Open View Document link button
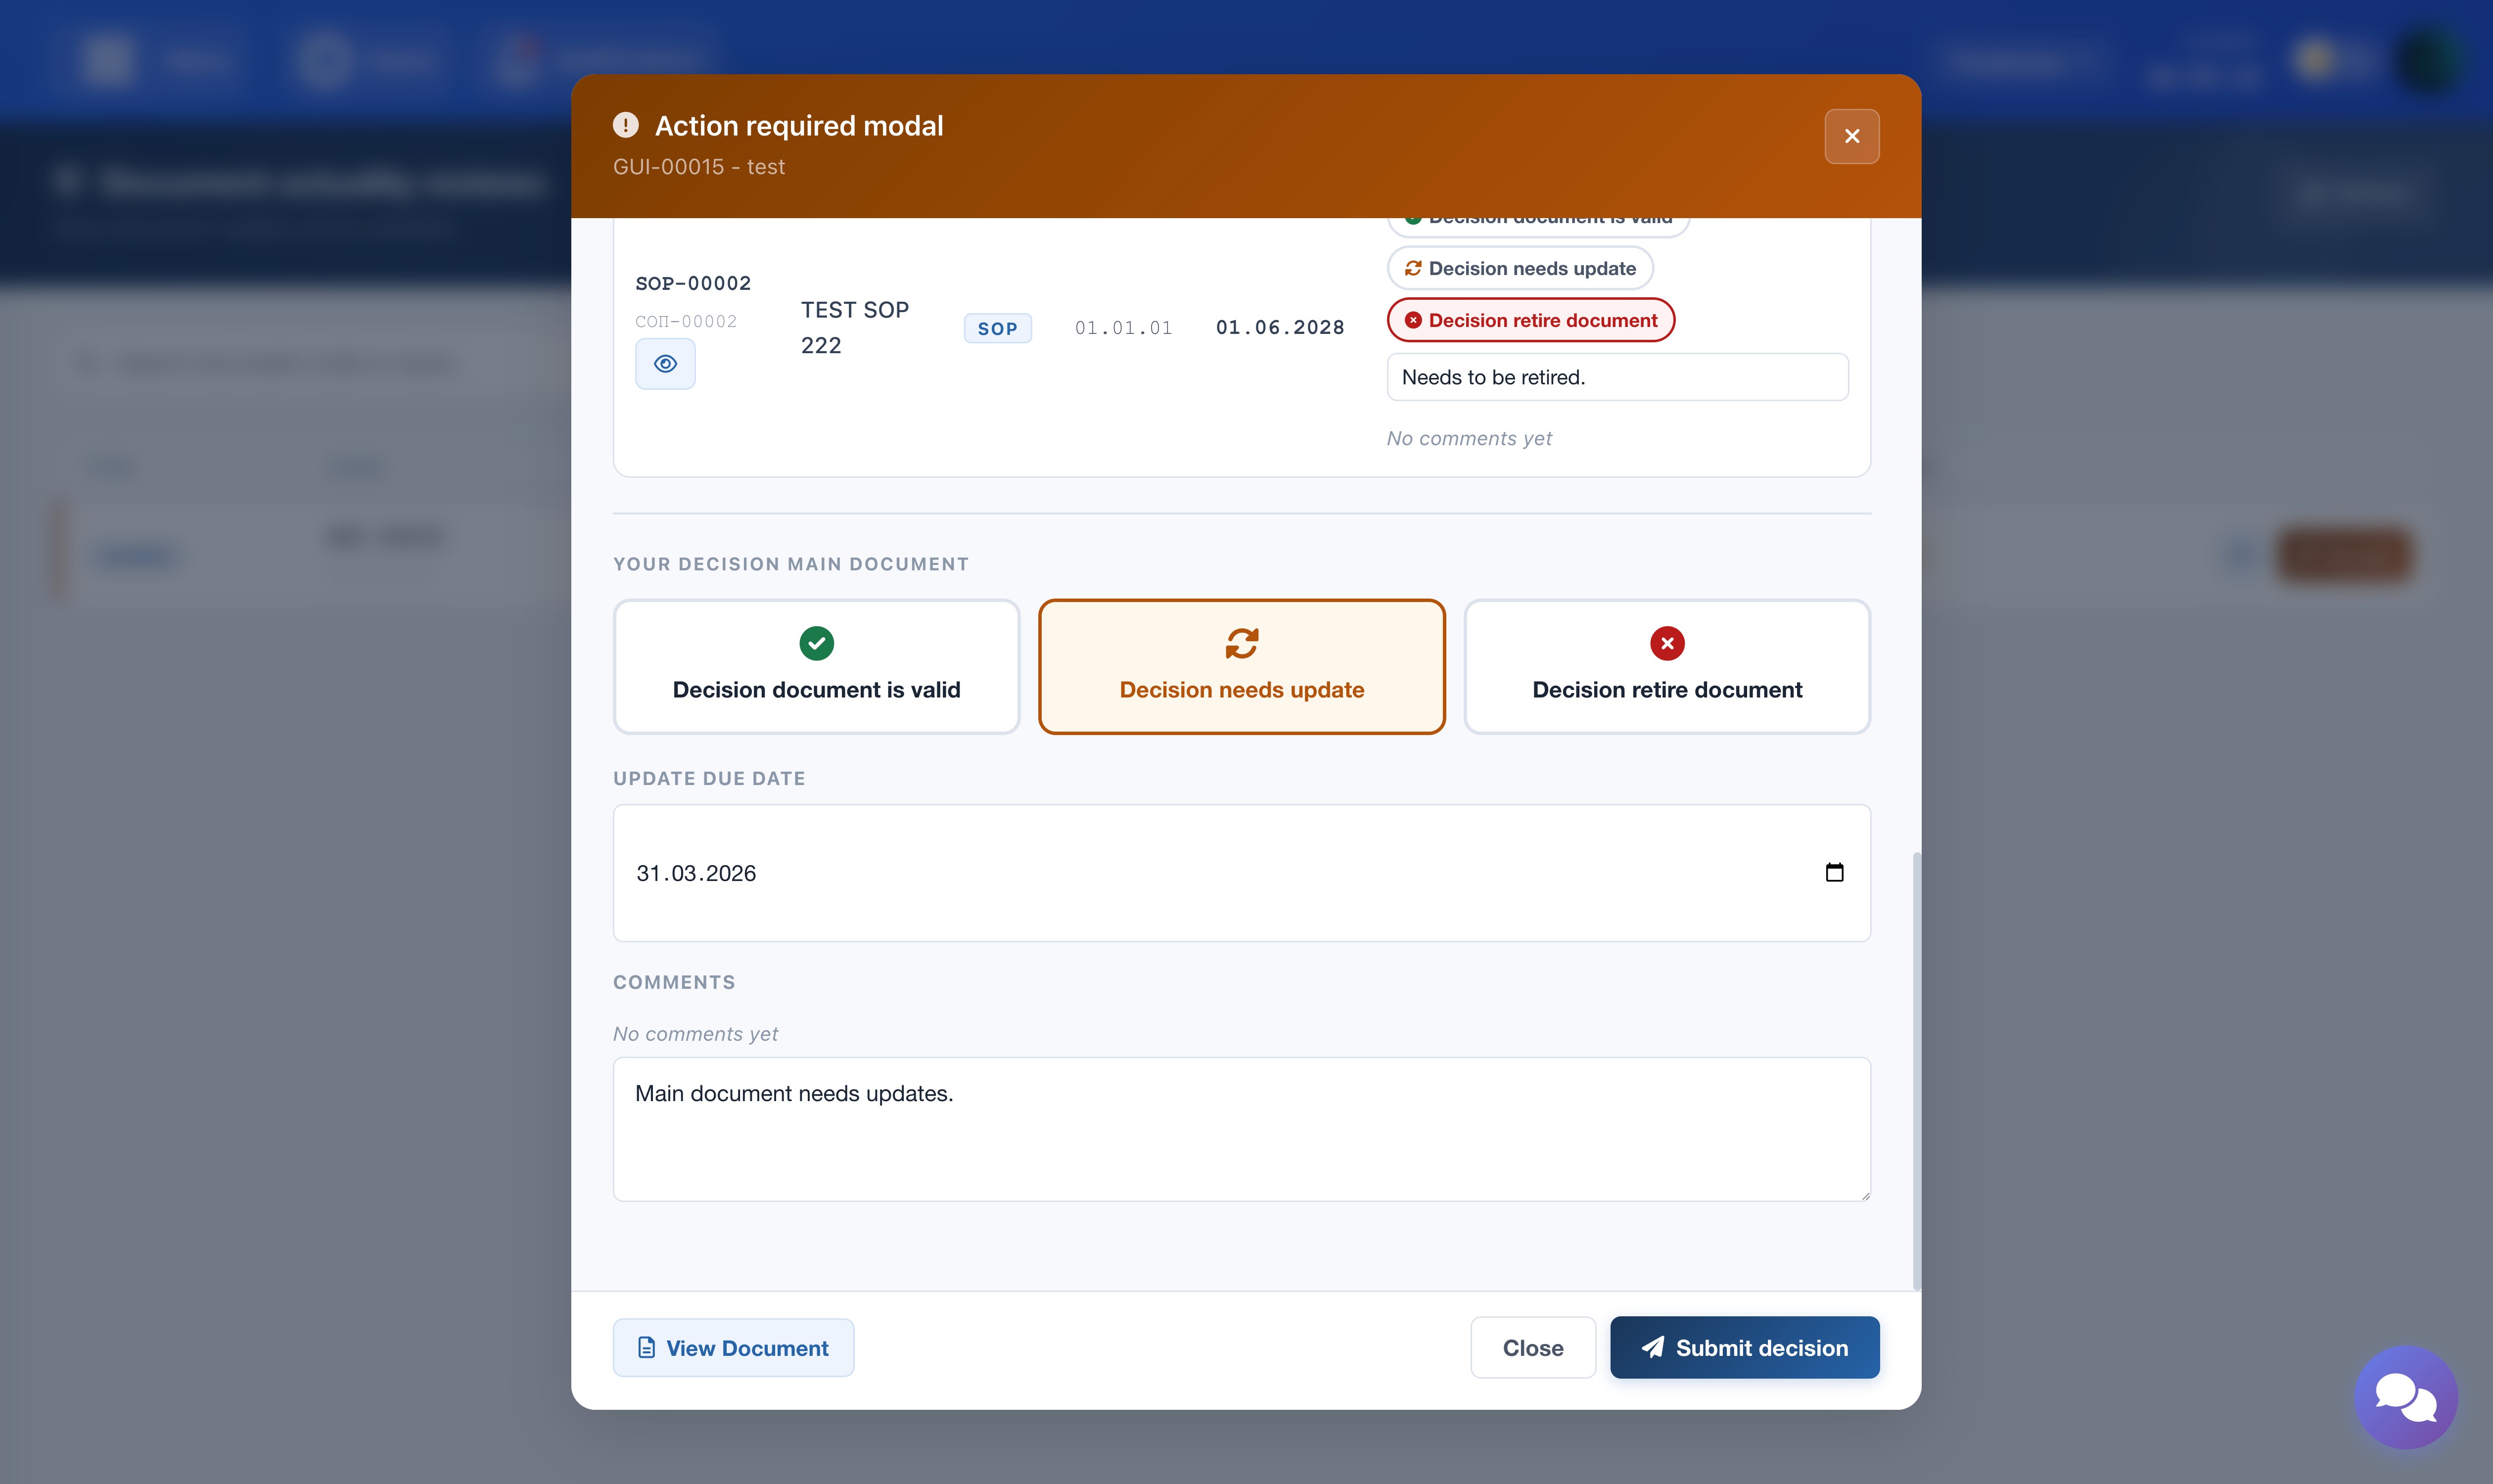The width and height of the screenshot is (2493, 1484). point(733,1347)
